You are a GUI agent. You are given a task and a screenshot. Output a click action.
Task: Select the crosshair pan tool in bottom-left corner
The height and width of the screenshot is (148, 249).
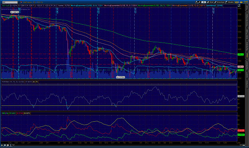click(2, 145)
